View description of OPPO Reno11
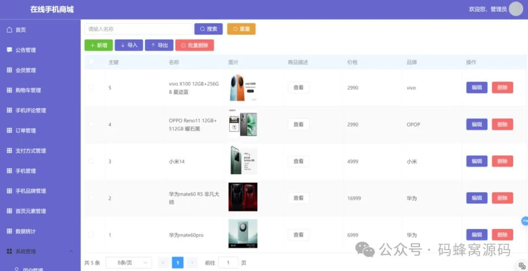Image resolution: width=528 pixels, height=271 pixels. coord(298,124)
